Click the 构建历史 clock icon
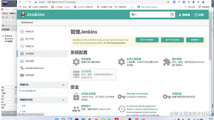The height and width of the screenshot is (120, 214). (22, 46)
